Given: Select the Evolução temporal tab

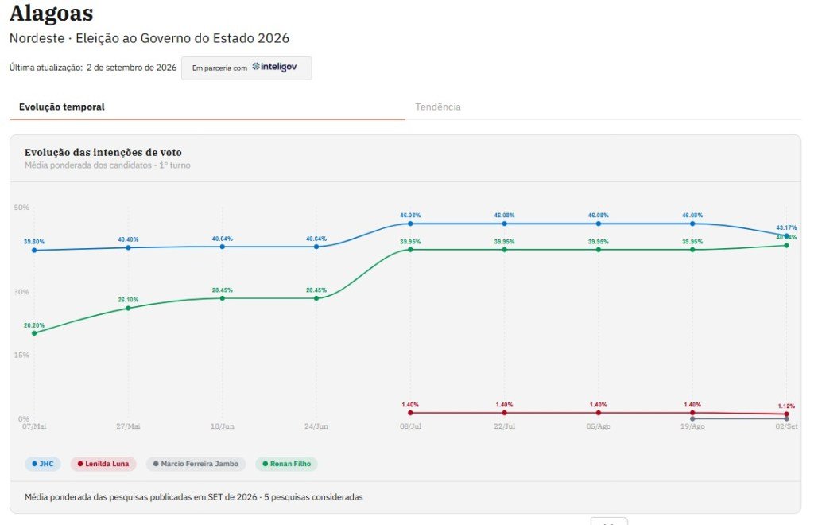Looking at the screenshot, I should 62,107.
